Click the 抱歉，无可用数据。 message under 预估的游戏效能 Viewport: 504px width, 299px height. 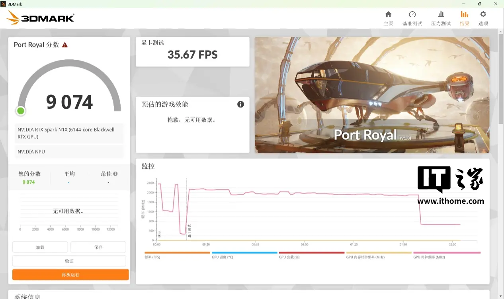tap(191, 119)
